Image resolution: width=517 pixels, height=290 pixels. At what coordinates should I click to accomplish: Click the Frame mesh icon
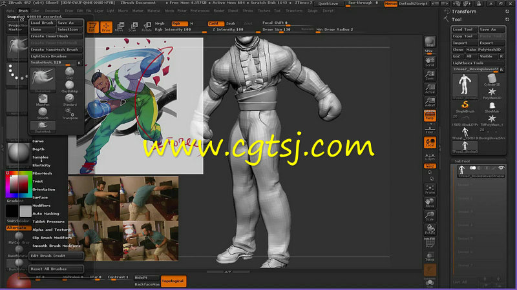tap(430, 189)
